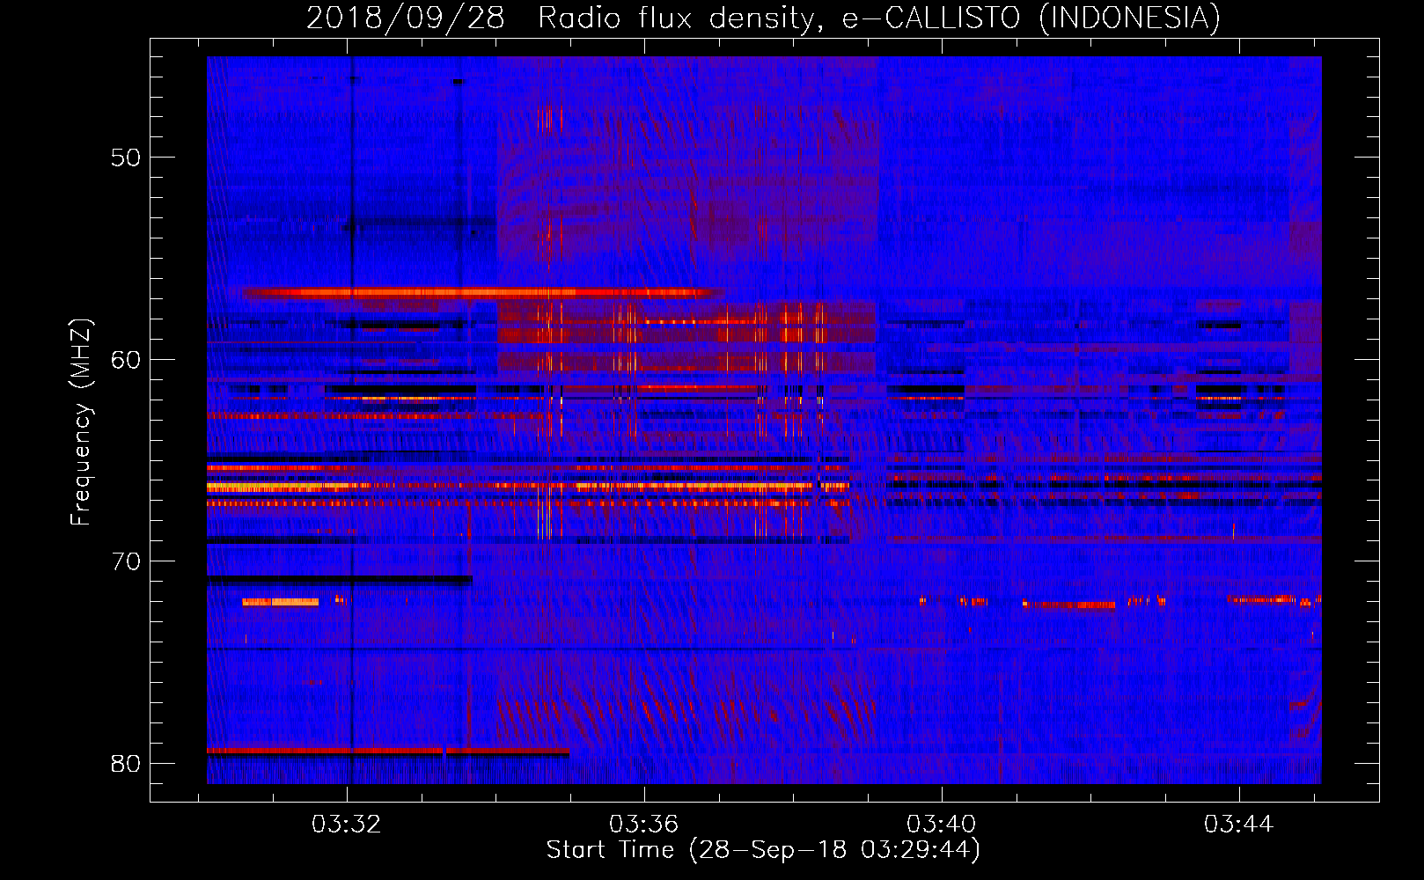Click the 'Start Time (28-Sep-18 03:29:44)' label
This screenshot has height=880, width=1424.
763,850
